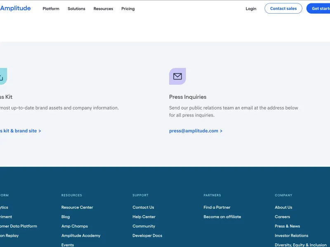Open About Us footer link

(x=283, y=207)
